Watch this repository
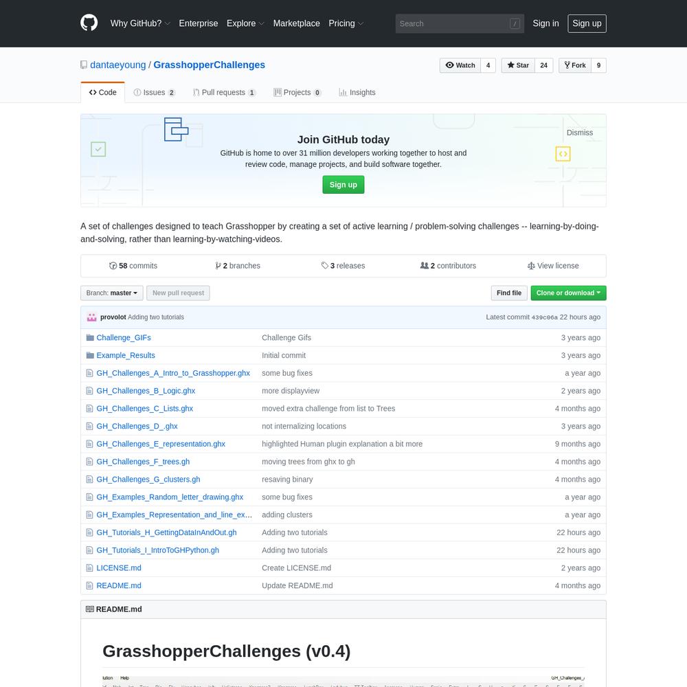This screenshot has height=687, width=687. (460, 65)
